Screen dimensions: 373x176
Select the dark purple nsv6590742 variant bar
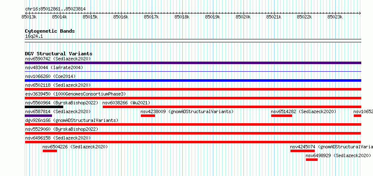coord(193,63)
